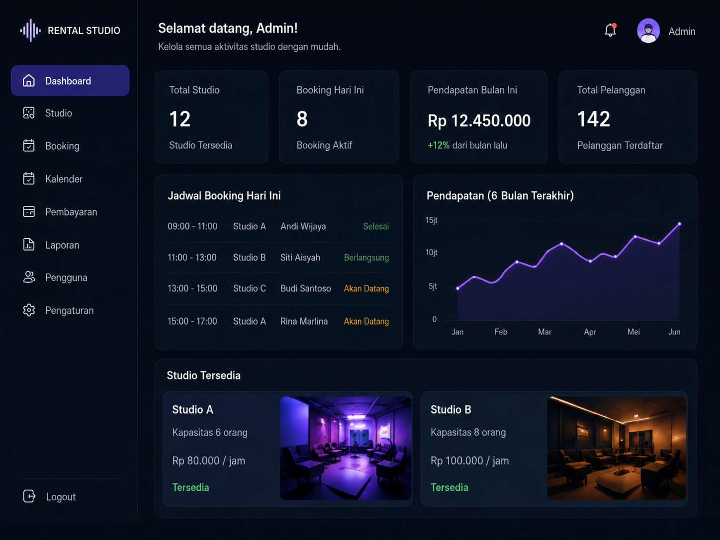The image size is (720, 540).
Task: Select Kalender from the sidebar
Action: click(x=64, y=179)
